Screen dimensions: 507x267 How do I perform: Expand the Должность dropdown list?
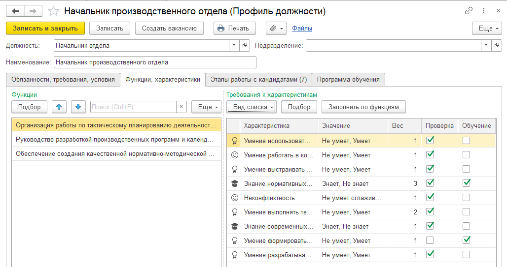pos(234,45)
